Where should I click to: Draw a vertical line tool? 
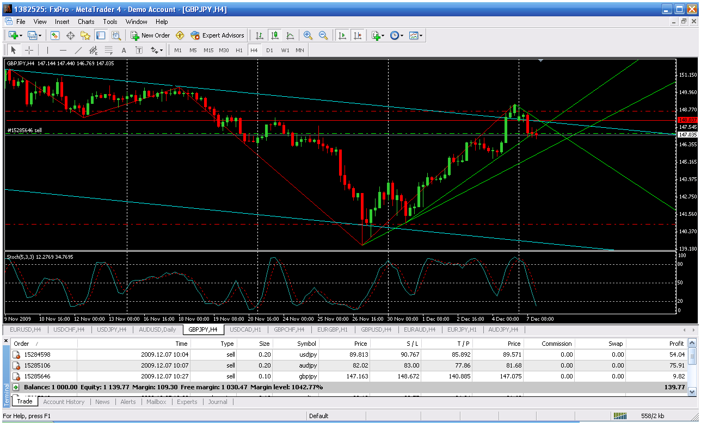[x=47, y=50]
